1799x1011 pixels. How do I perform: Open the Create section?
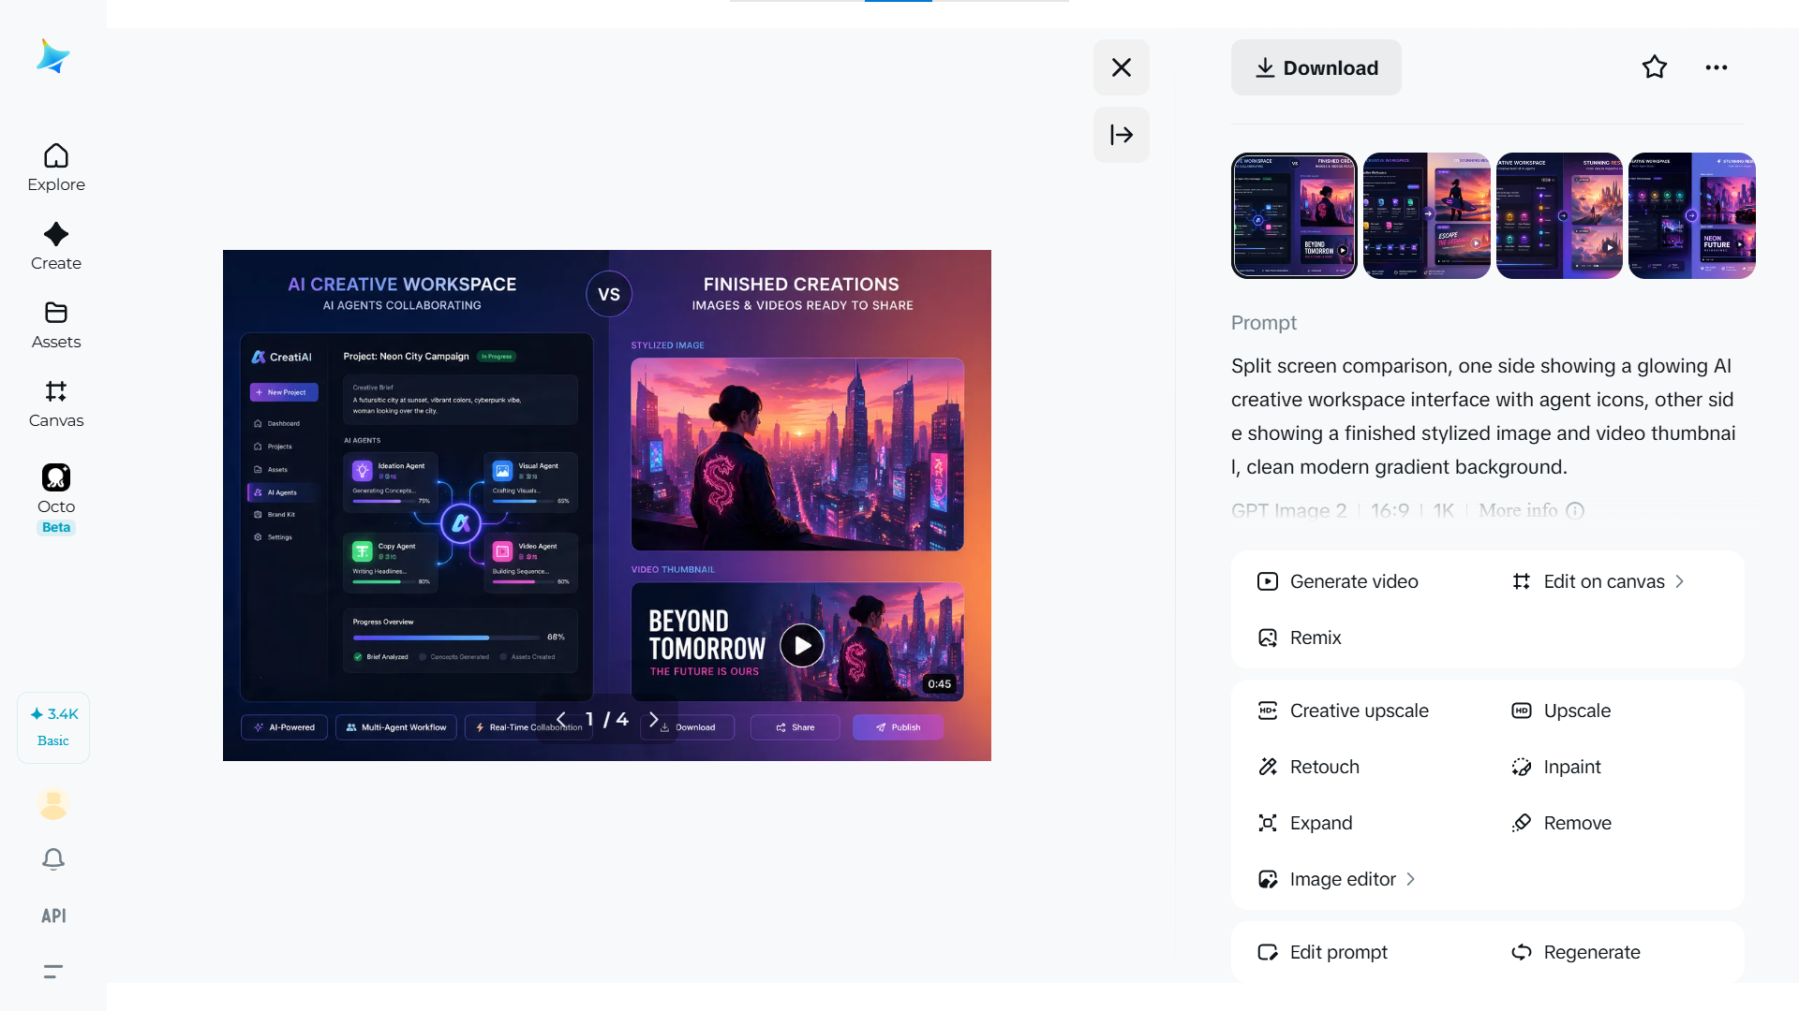point(56,246)
